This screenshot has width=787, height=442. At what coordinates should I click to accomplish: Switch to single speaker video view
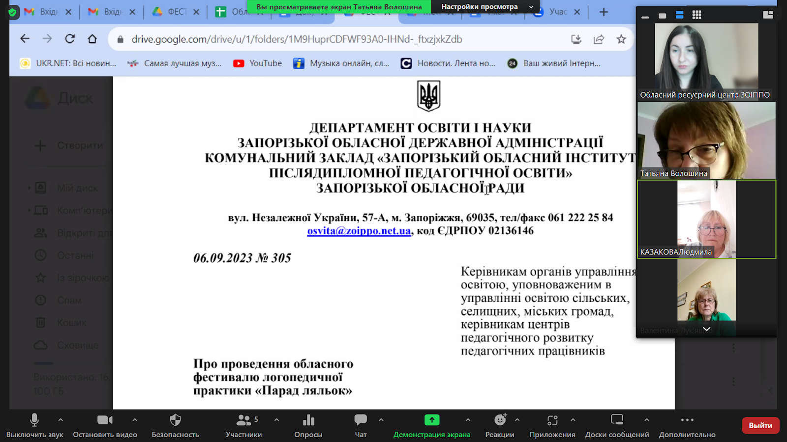(662, 16)
